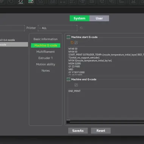This screenshot has height=144, width=144.
Task: Focus the search field left of the Printer label
Action: click(12, 28)
